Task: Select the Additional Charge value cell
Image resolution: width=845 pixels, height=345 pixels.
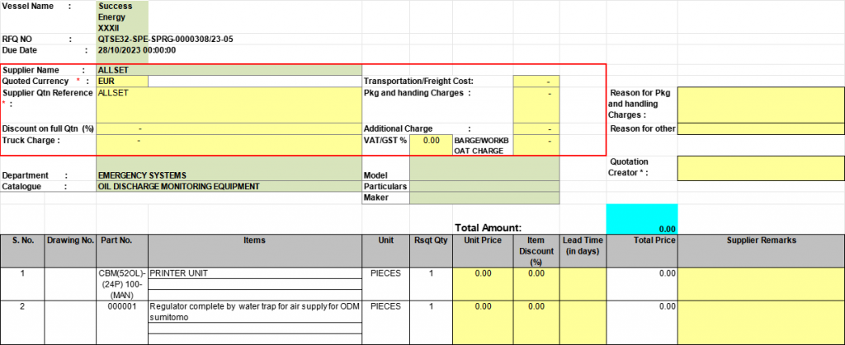Action: click(536, 129)
